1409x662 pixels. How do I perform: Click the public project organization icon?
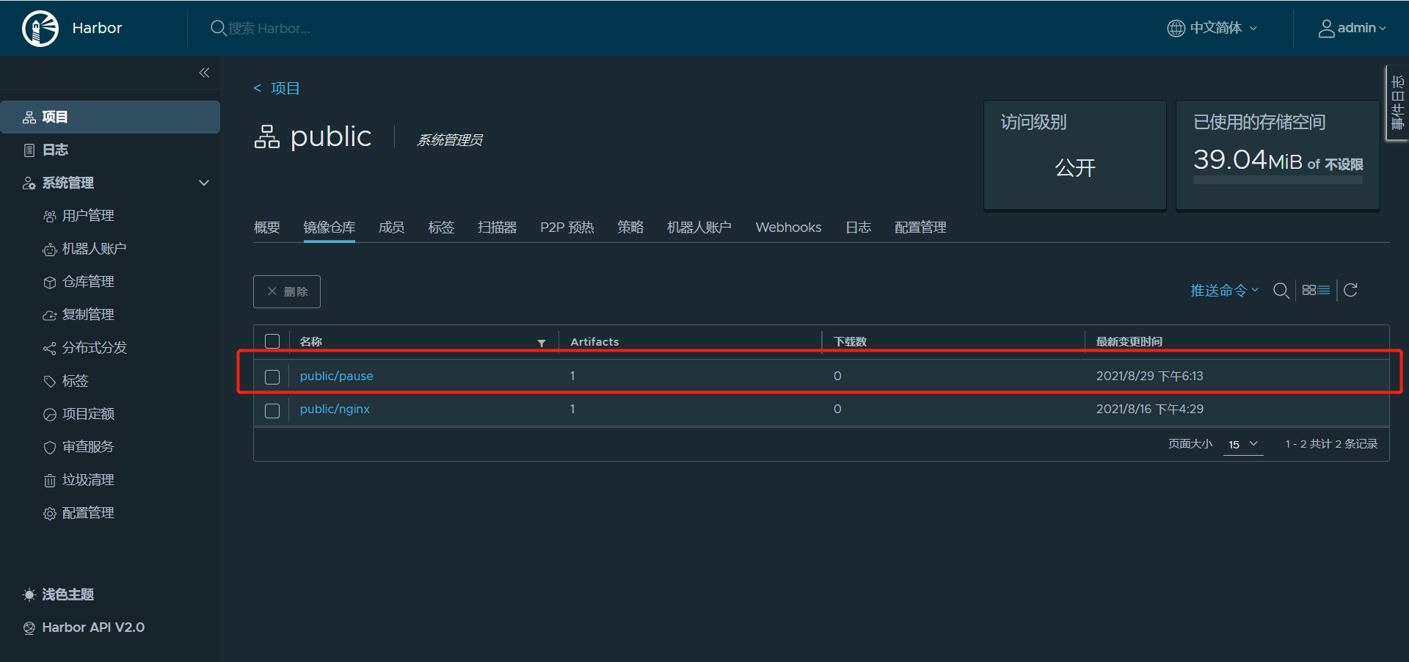pyautogui.click(x=267, y=137)
